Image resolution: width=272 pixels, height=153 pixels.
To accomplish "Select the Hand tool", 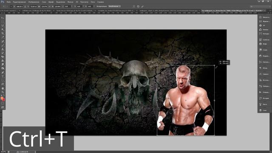I will [3, 88].
